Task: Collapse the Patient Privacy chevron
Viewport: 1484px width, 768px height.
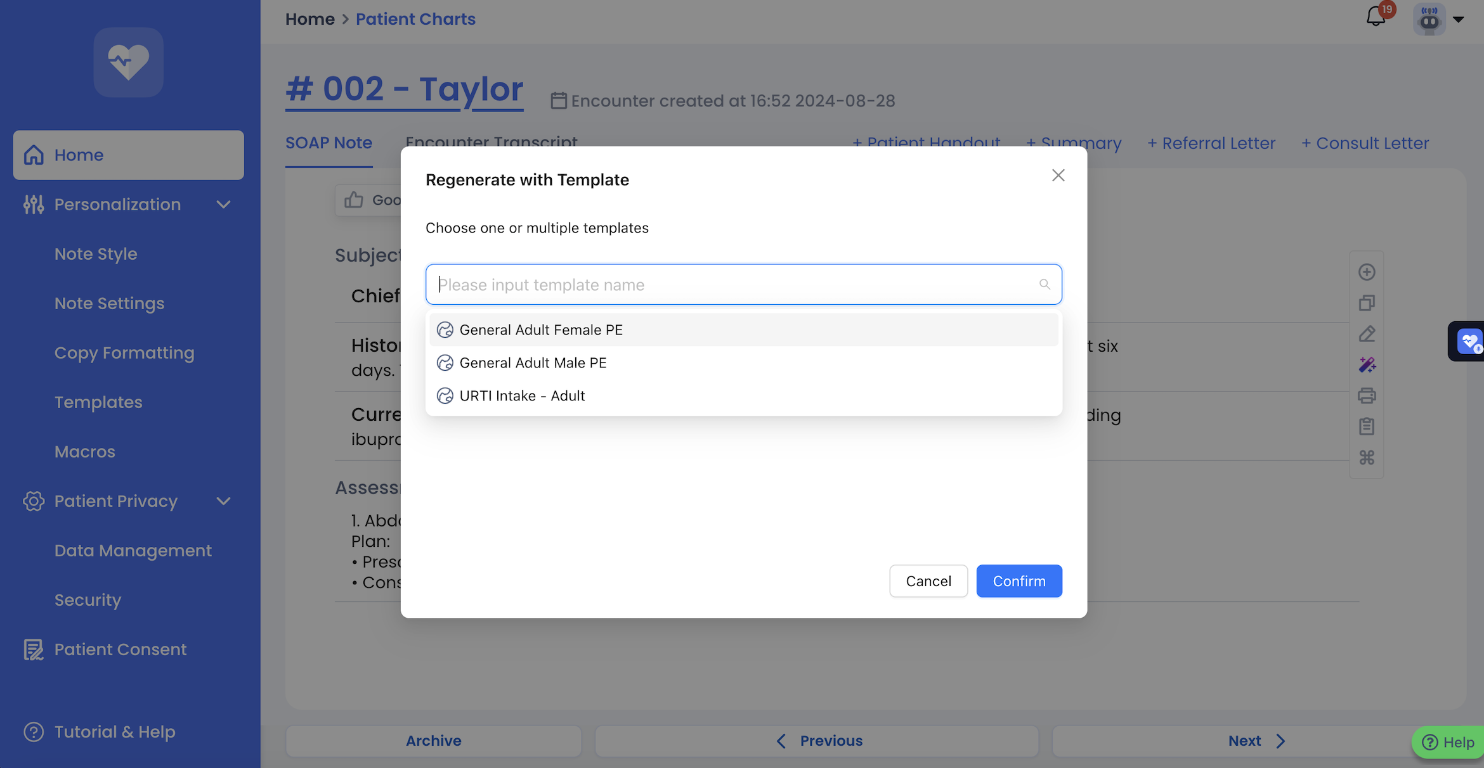Action: 223,501
